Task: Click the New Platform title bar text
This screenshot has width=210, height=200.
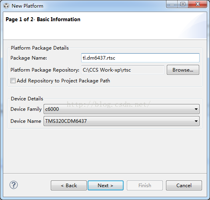Action: (x=28, y=6)
